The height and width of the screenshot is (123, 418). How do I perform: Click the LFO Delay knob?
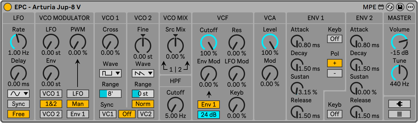coord(19,73)
